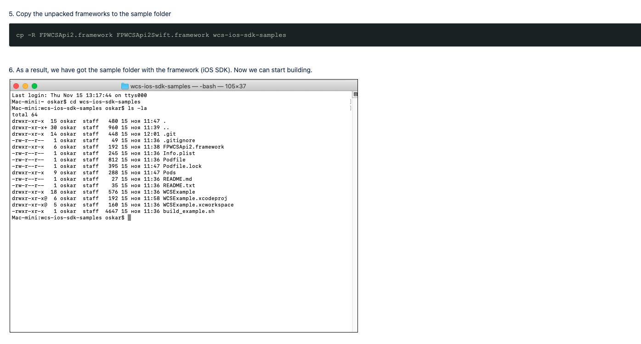Image resolution: width=641 pixels, height=344 pixels.
Task: Click the red close button of terminal
Action: pyautogui.click(x=16, y=86)
